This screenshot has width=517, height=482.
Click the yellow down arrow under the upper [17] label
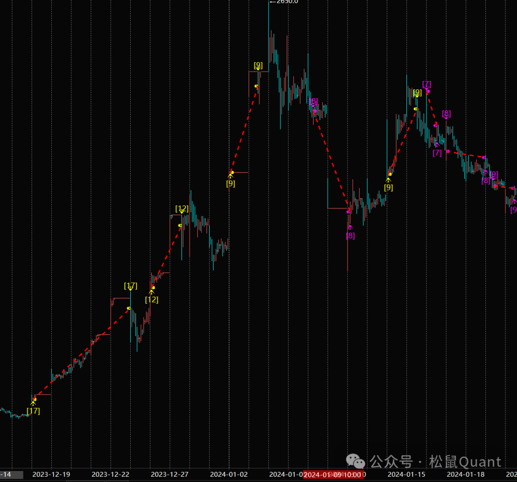[x=130, y=289]
